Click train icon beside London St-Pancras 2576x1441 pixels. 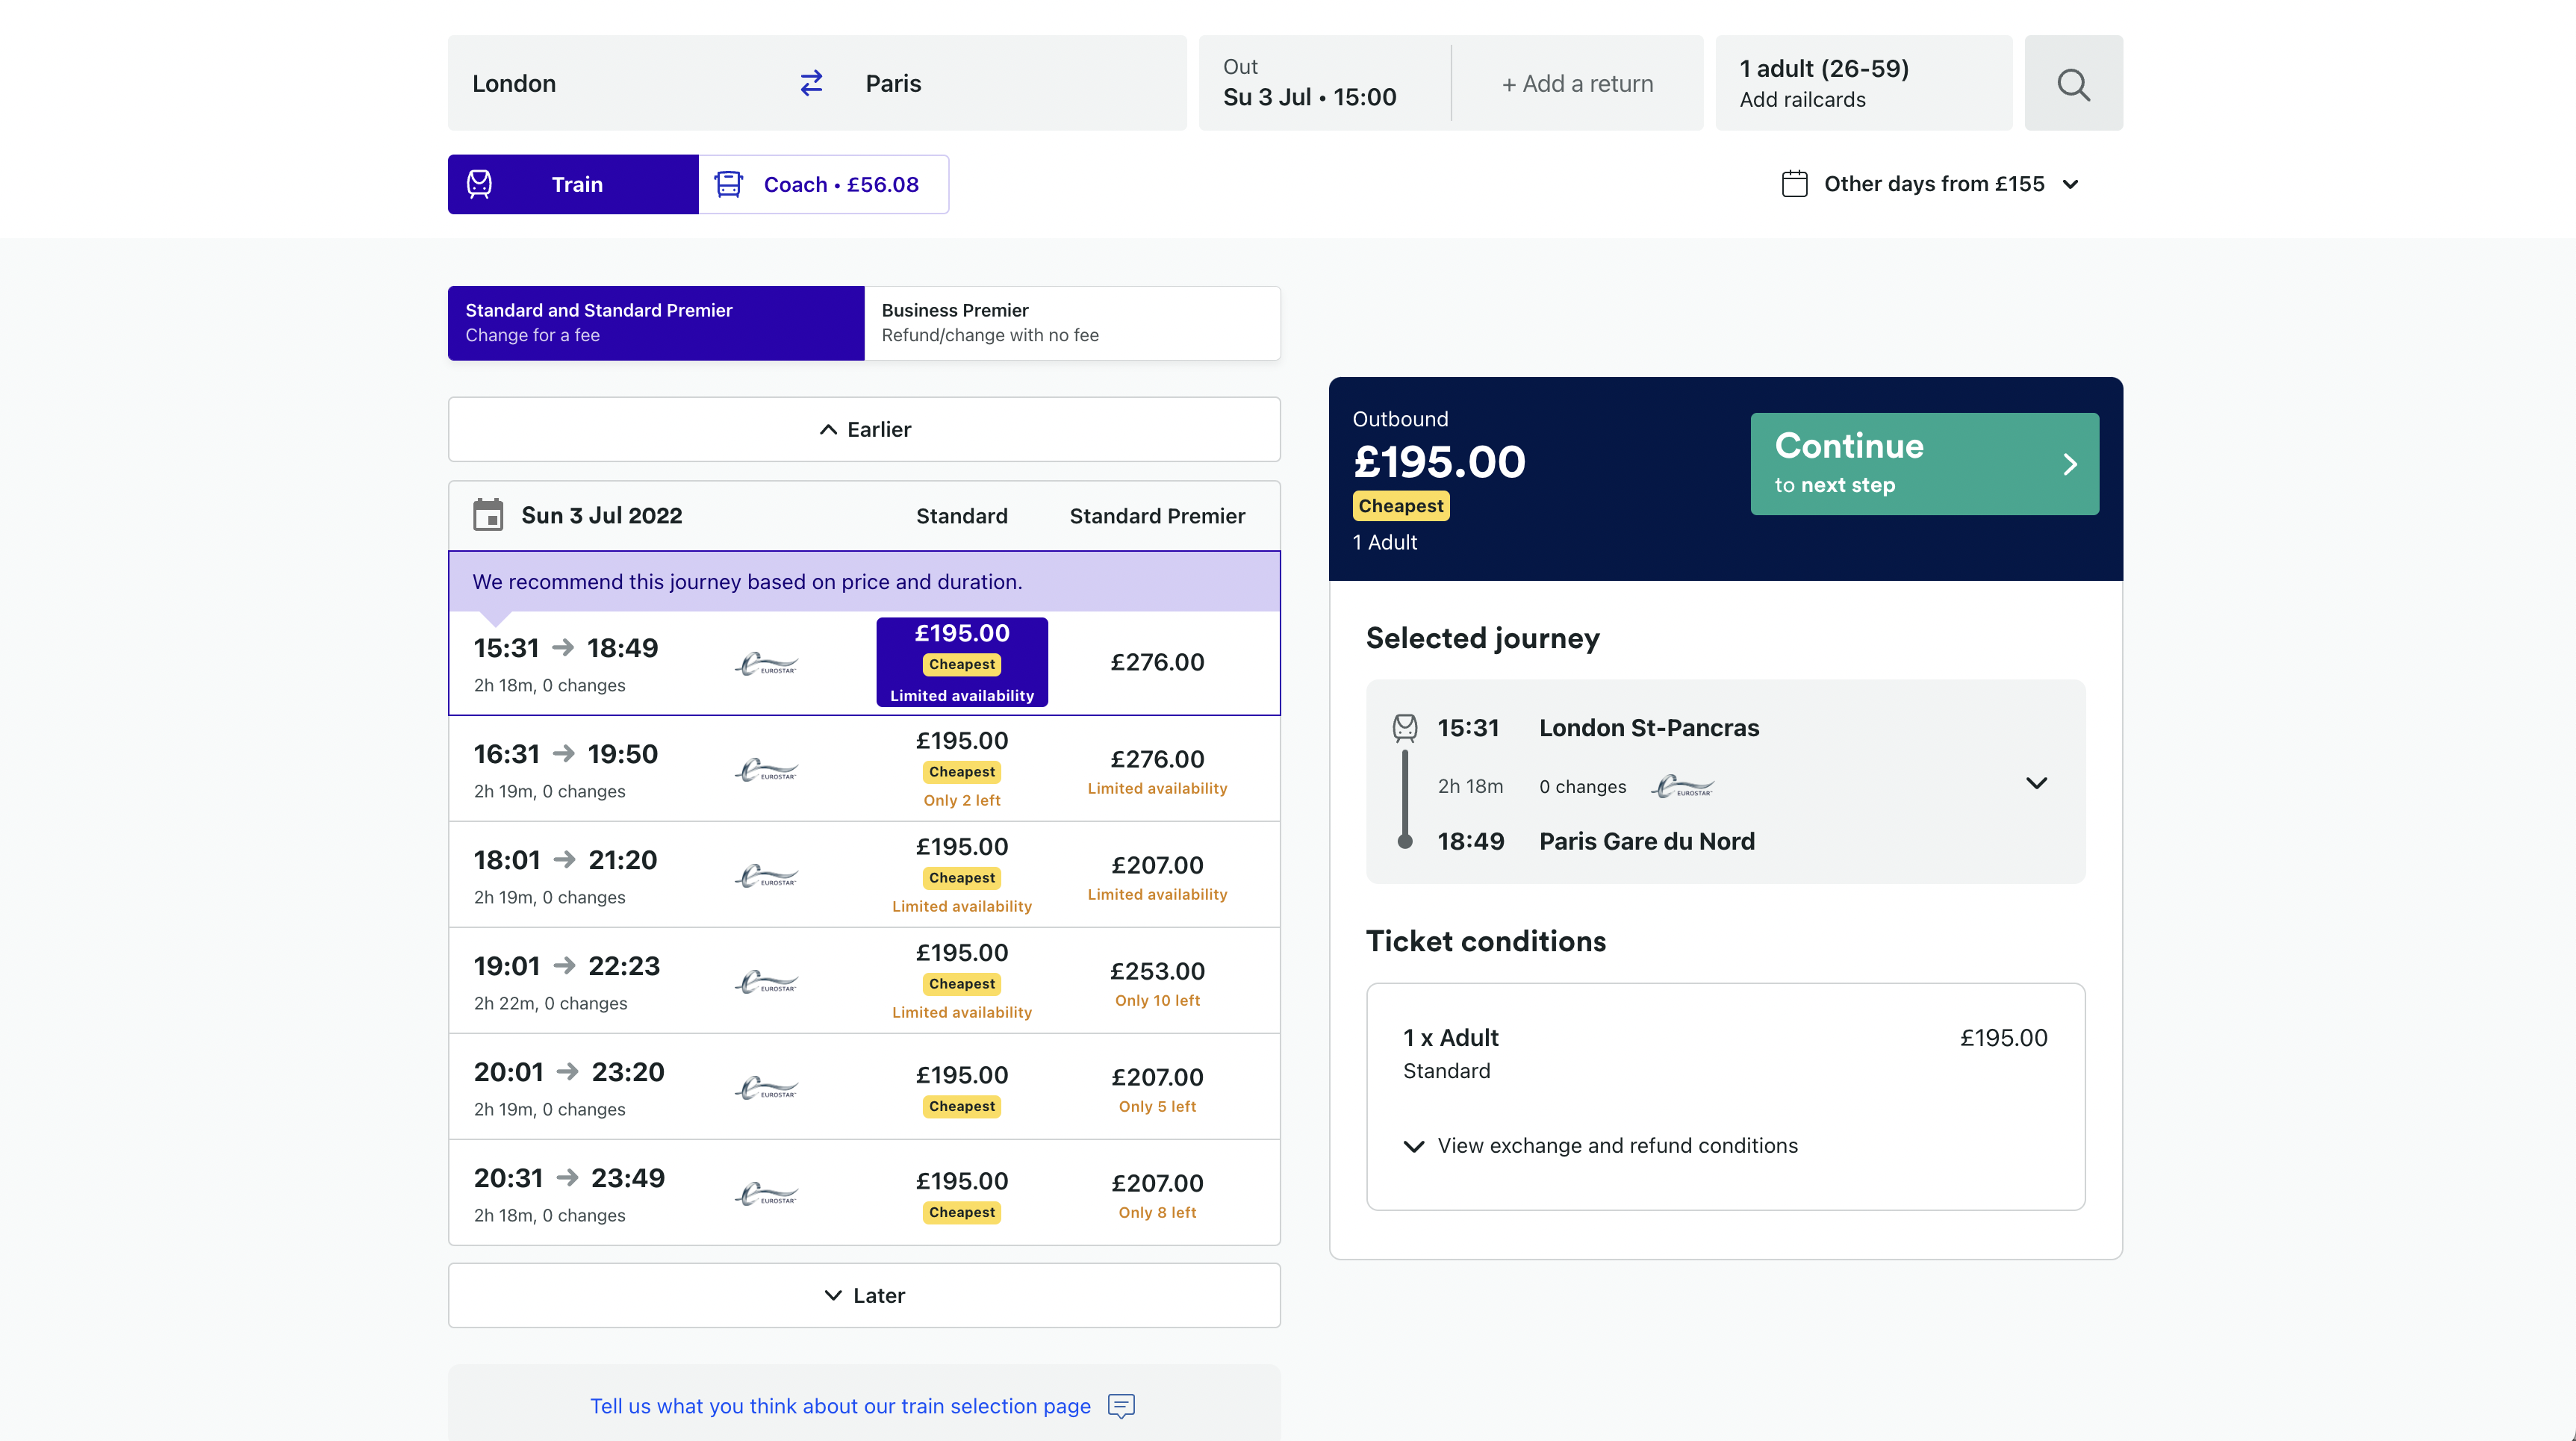(1405, 727)
